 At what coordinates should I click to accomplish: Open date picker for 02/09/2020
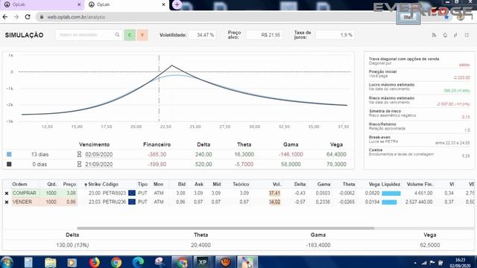click(x=99, y=154)
